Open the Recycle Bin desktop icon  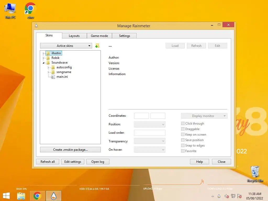(x=255, y=174)
